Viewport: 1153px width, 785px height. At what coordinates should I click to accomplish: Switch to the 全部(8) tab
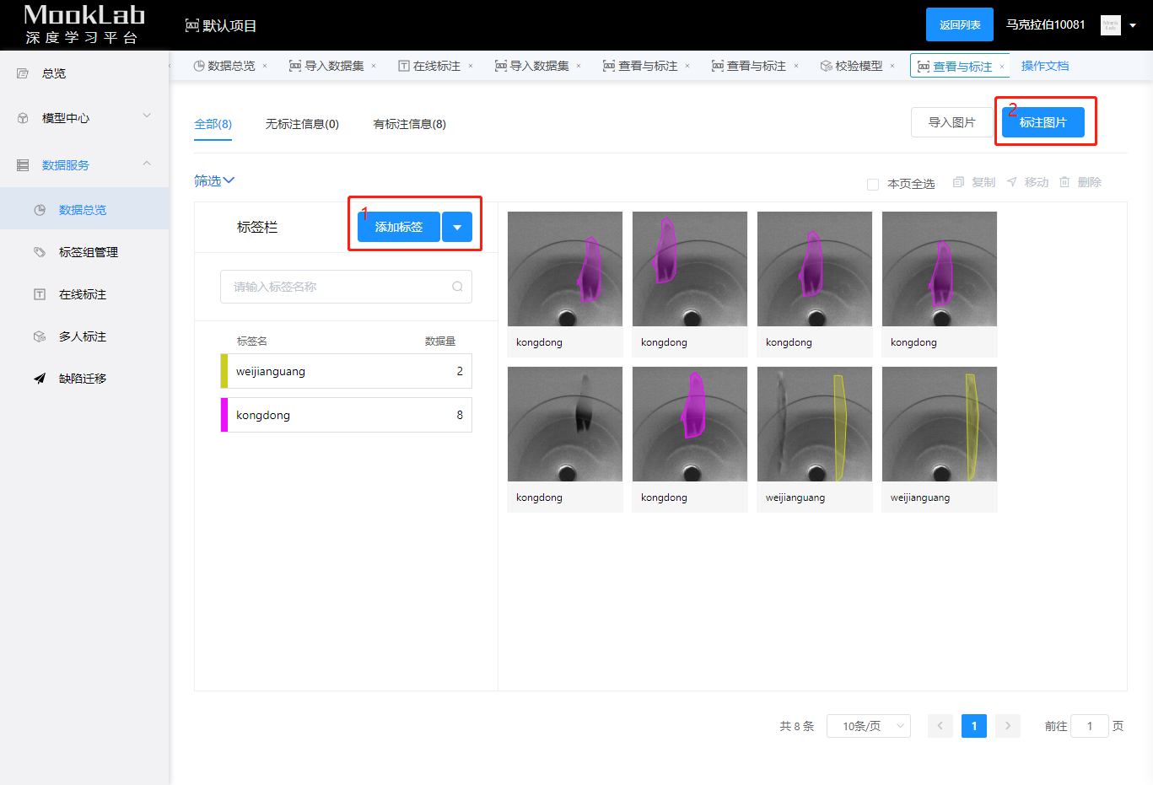click(213, 124)
